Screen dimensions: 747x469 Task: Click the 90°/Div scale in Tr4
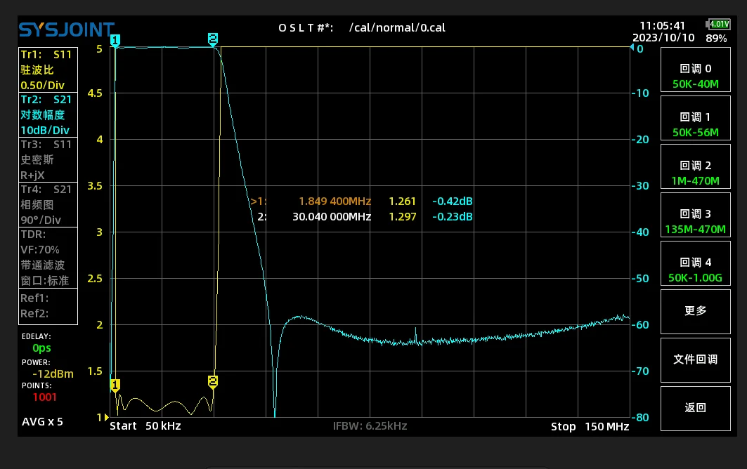(x=41, y=220)
